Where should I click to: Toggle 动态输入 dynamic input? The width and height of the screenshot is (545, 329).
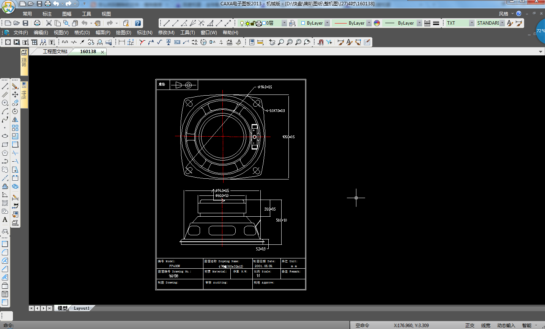(506, 325)
